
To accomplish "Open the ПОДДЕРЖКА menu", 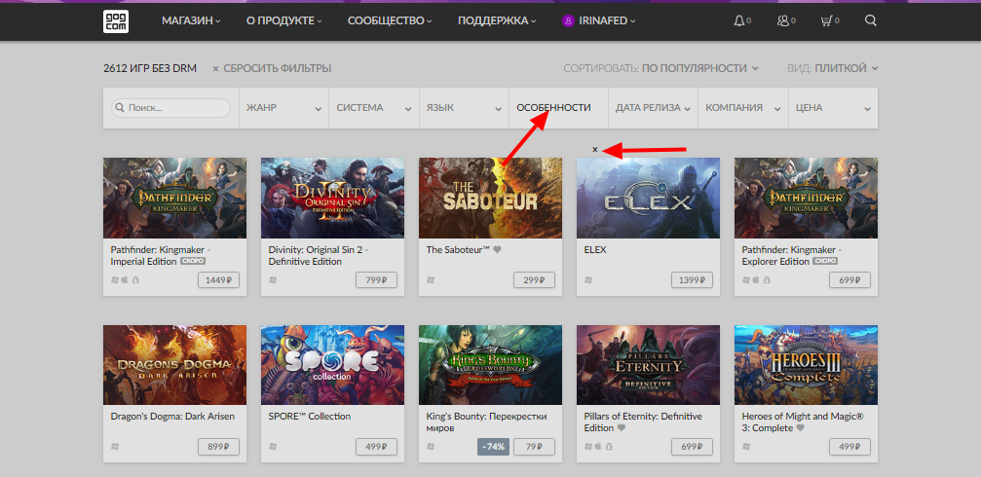I will click(x=497, y=20).
